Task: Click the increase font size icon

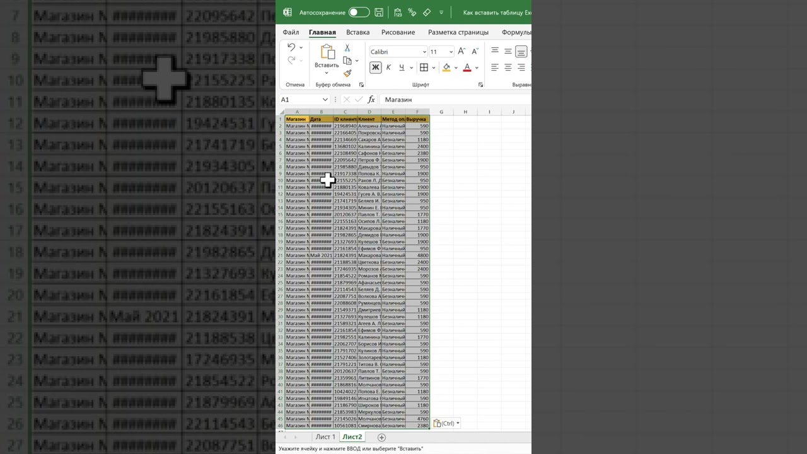Action: [x=462, y=52]
